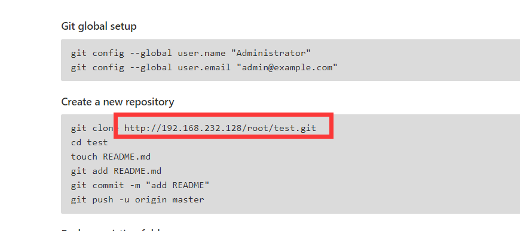Image resolution: width=520 pixels, height=231 pixels.
Task: Click the http://192.168.232.128/root/test.git URL
Action: click(x=220, y=128)
